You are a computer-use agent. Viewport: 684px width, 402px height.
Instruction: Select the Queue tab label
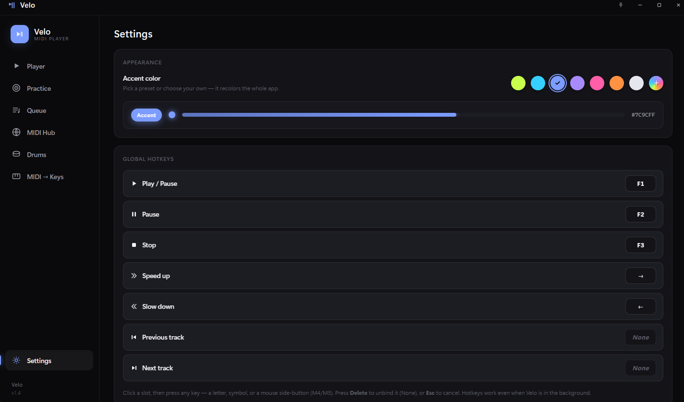pos(37,110)
